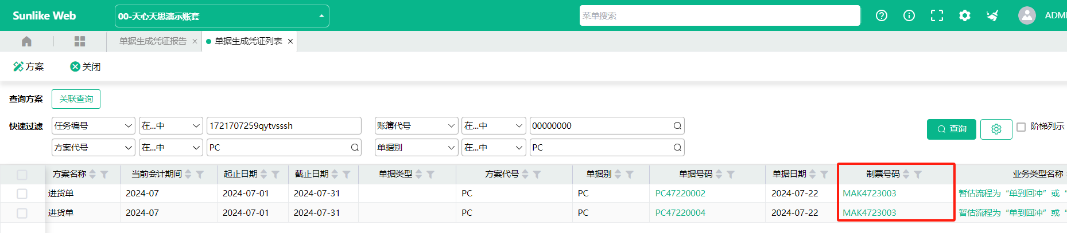Click Sunlike Web logo
The height and width of the screenshot is (233, 1067).
click(x=44, y=15)
